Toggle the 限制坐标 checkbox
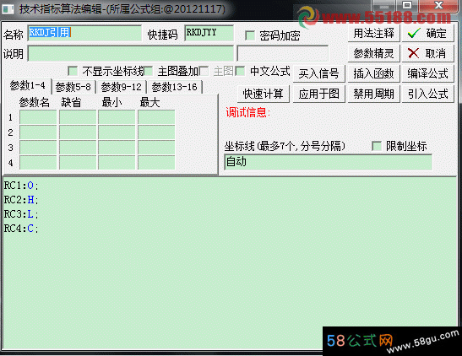Viewport: 462px width, 356px height. [x=377, y=146]
